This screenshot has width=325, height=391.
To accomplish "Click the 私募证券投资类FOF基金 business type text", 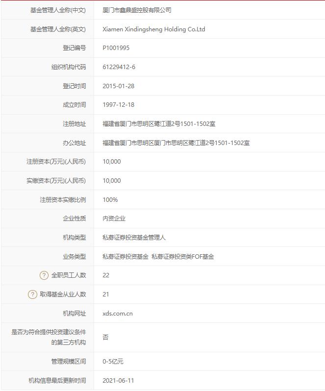I will pos(183,257).
